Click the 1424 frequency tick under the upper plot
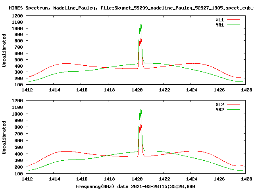Image resolution: width=254 pixels, height=190 pixels. pos(192,90)
